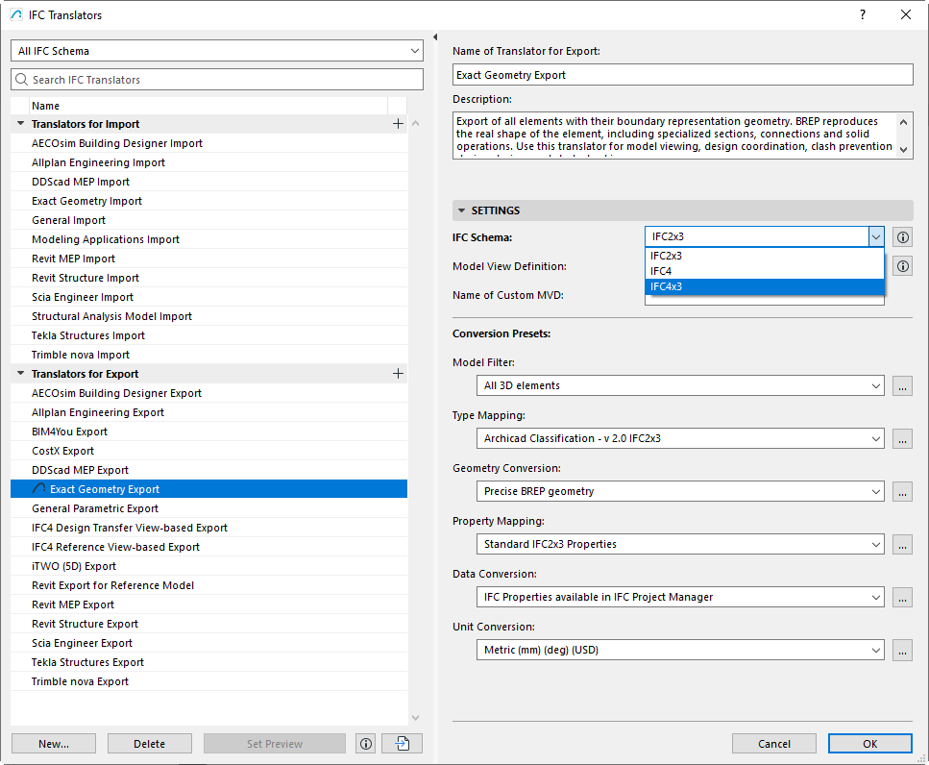The image size is (929, 765).
Task: Open Unit Conversion preset options (...)
Action: point(902,650)
